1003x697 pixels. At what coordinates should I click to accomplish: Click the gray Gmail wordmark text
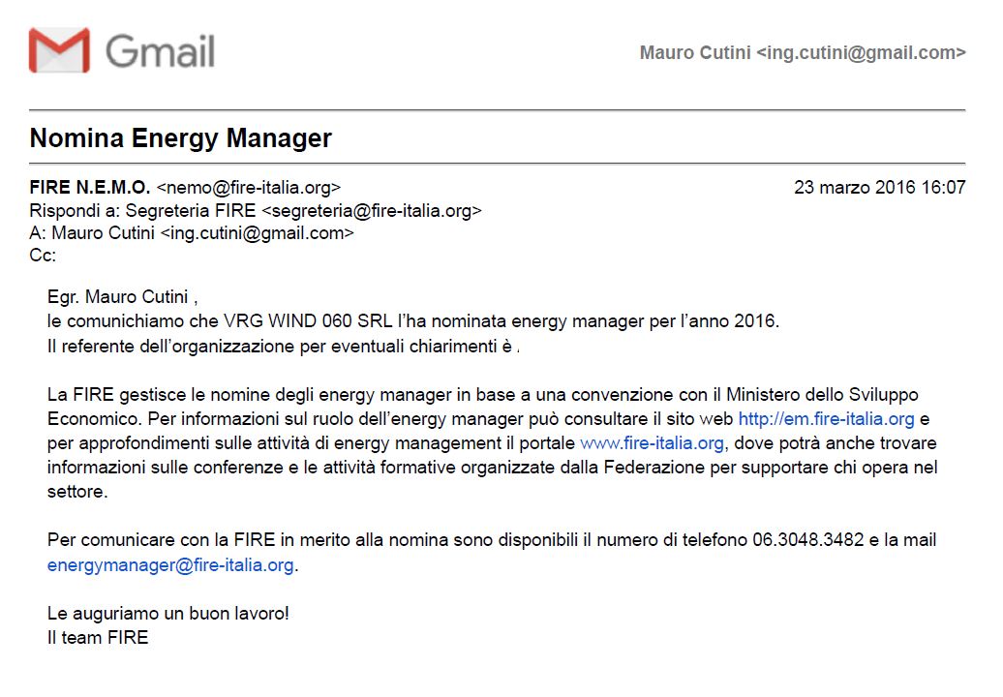[160, 51]
